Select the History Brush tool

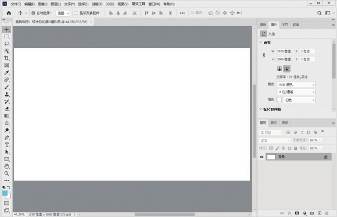point(7,101)
